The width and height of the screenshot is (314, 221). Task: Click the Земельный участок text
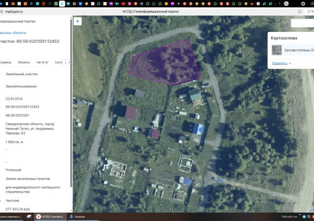click(x=22, y=74)
